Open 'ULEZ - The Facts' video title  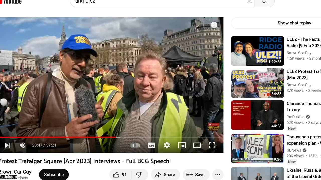point(304,42)
